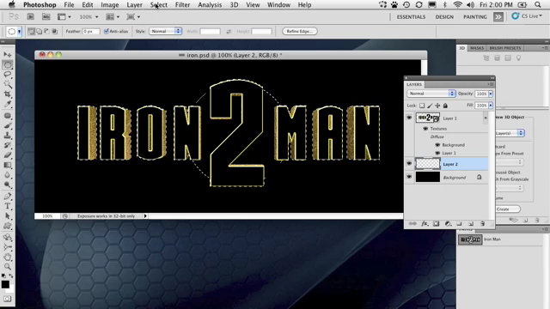The width and height of the screenshot is (550, 309).
Task: Select the Pen tool
Action: coord(8,197)
